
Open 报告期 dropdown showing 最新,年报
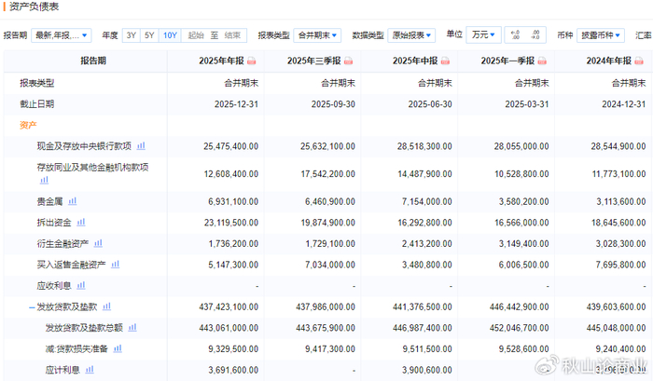coord(62,35)
